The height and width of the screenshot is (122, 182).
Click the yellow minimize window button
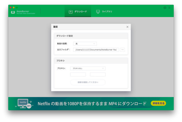pos(14,8)
